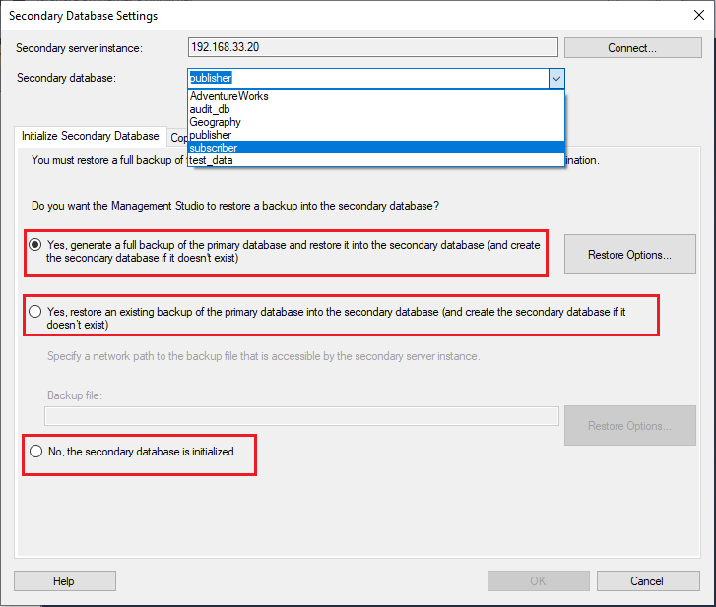Select publisher in the dropdown list

(211, 135)
